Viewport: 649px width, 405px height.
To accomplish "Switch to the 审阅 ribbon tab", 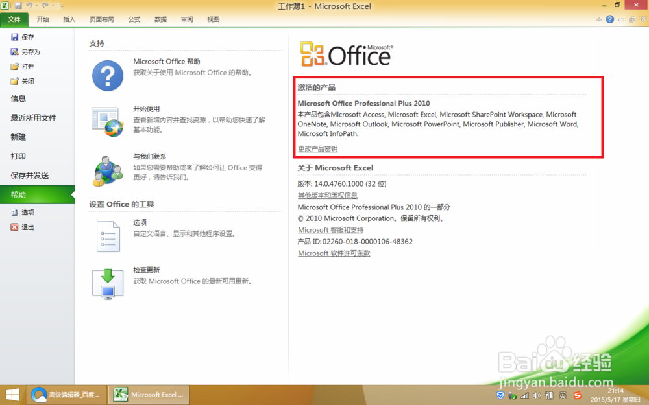I will [x=187, y=19].
